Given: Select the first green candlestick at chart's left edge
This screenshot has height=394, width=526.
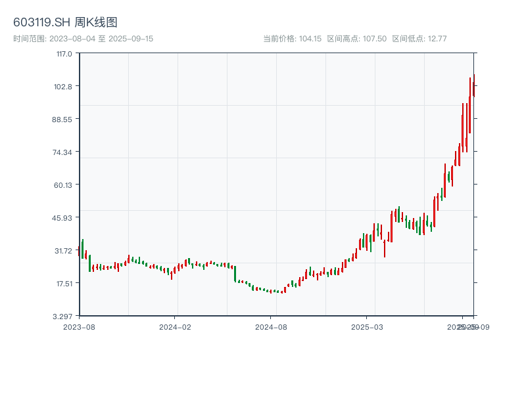Looking at the screenshot, I should 83,250.
